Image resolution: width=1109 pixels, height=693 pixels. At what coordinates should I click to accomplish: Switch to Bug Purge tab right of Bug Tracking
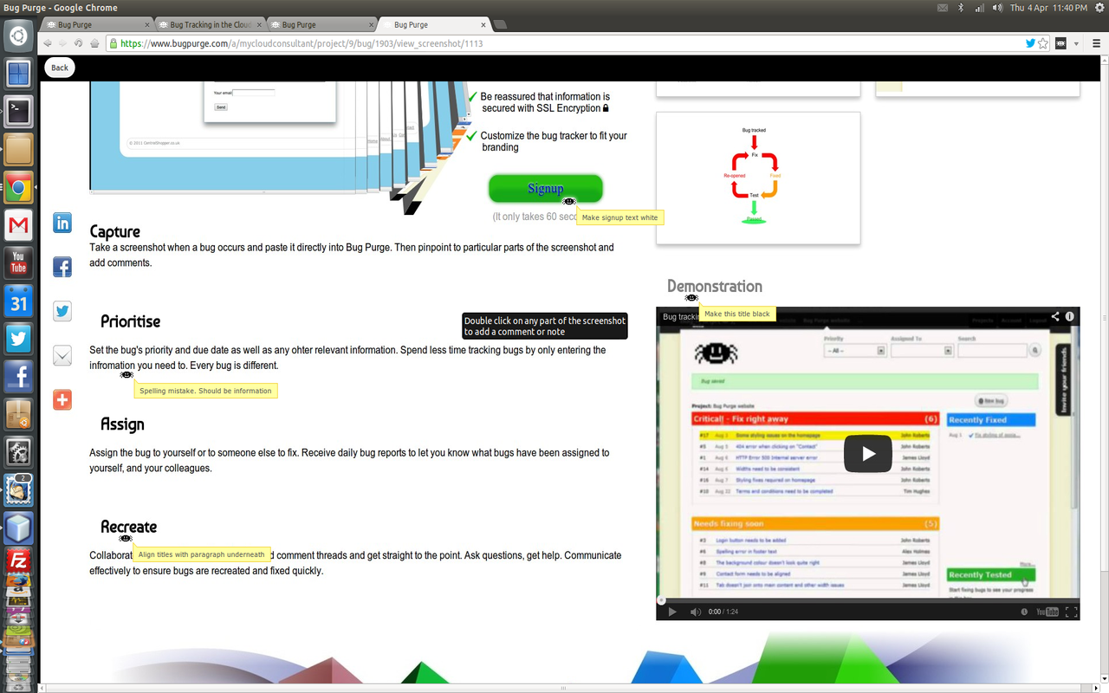point(321,24)
